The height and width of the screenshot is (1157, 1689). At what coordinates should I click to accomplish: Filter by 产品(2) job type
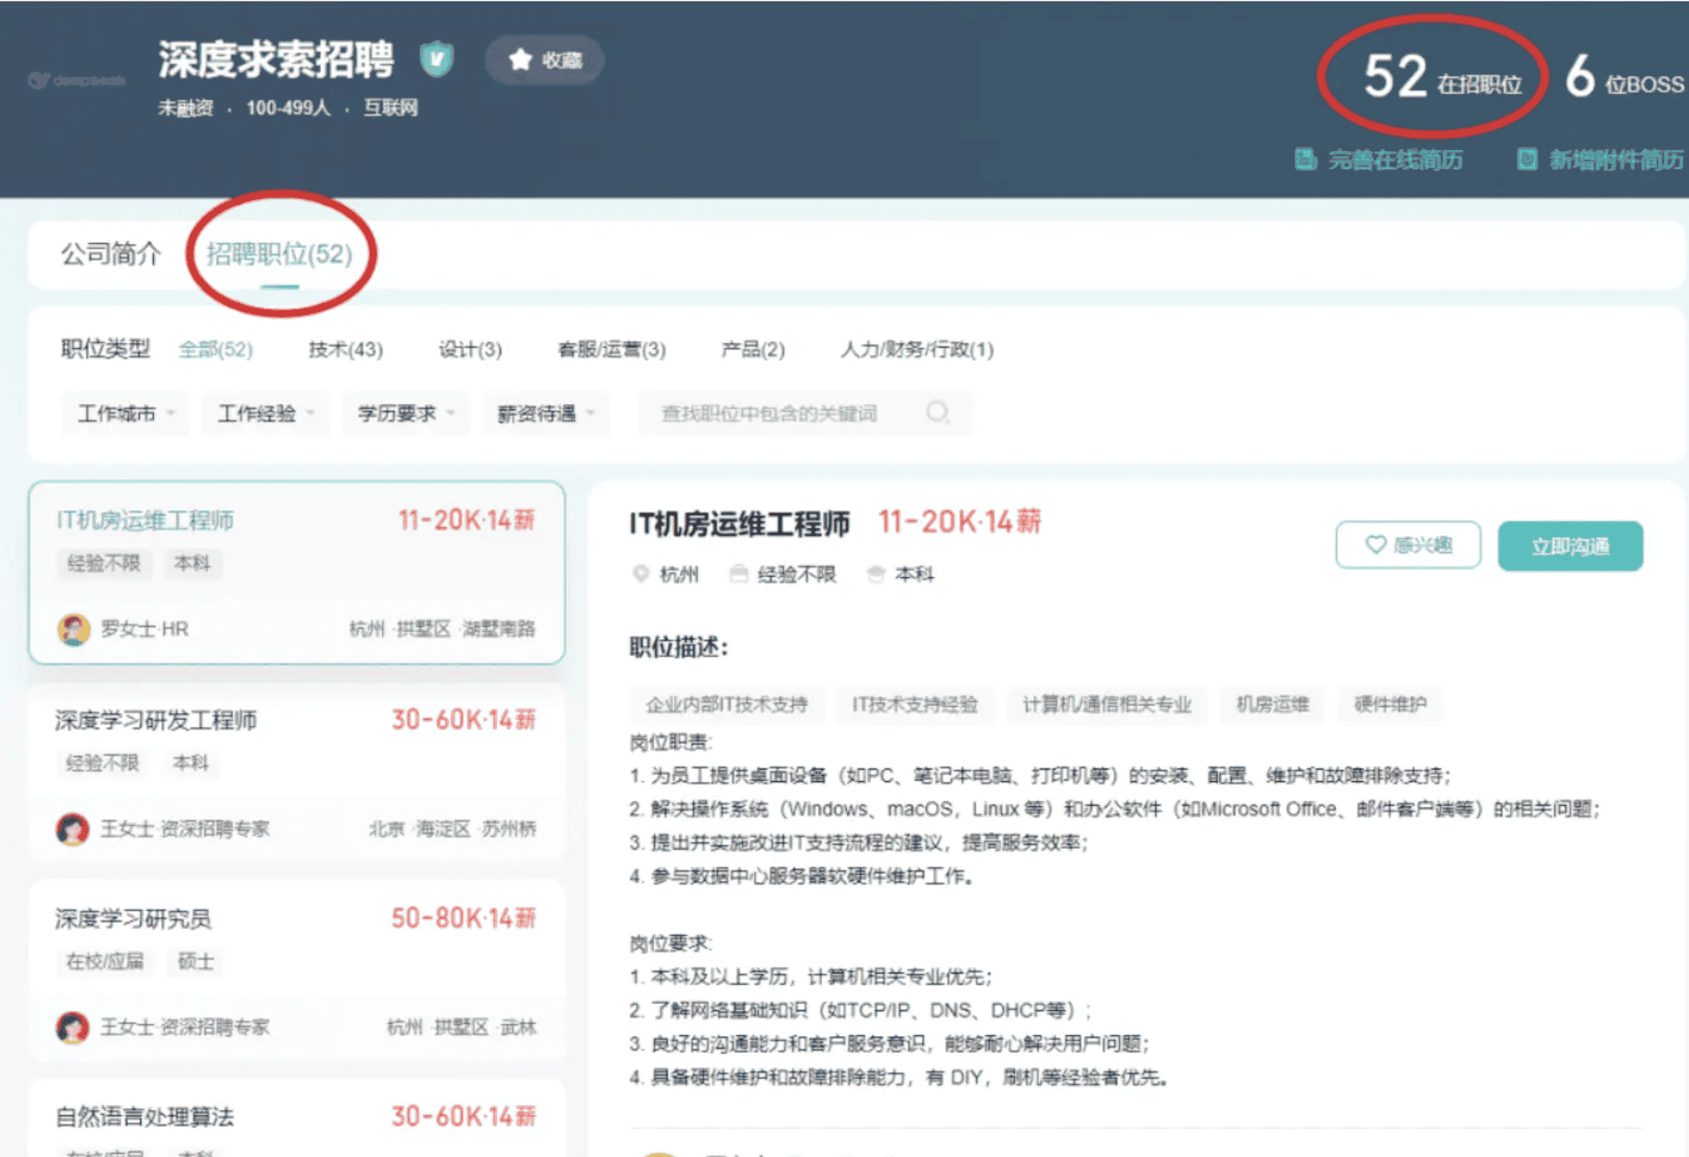tap(752, 349)
